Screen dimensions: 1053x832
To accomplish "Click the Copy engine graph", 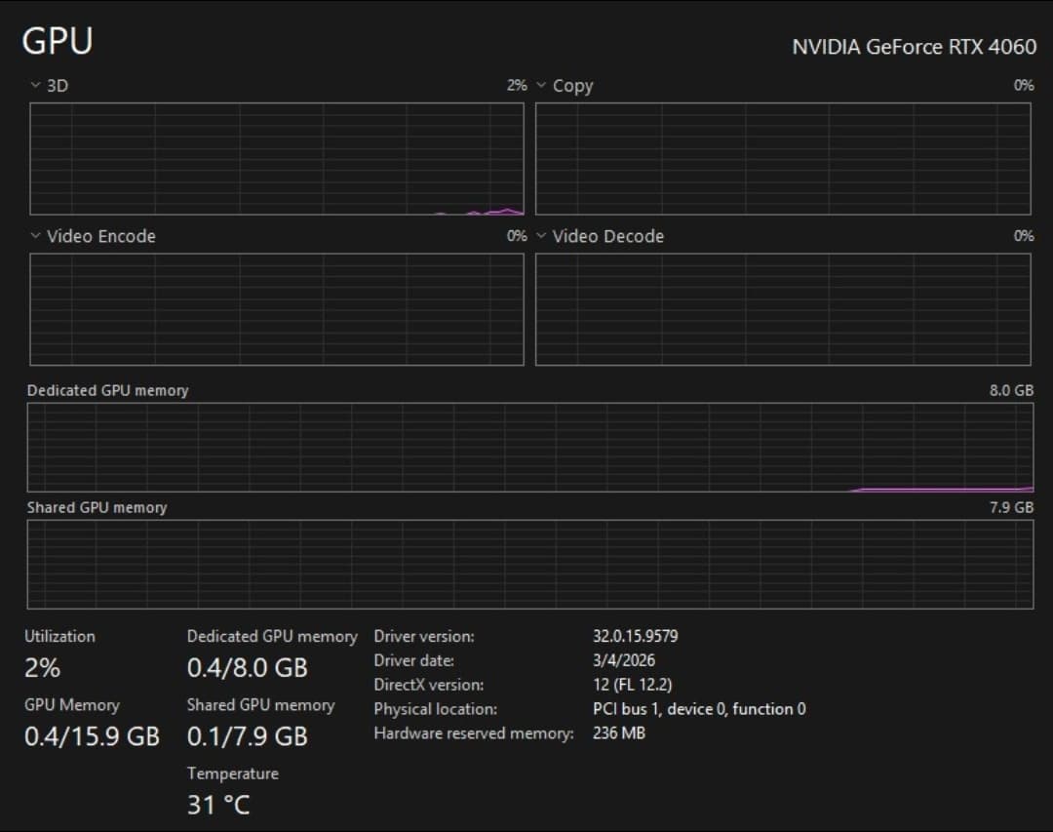I will coord(783,159).
